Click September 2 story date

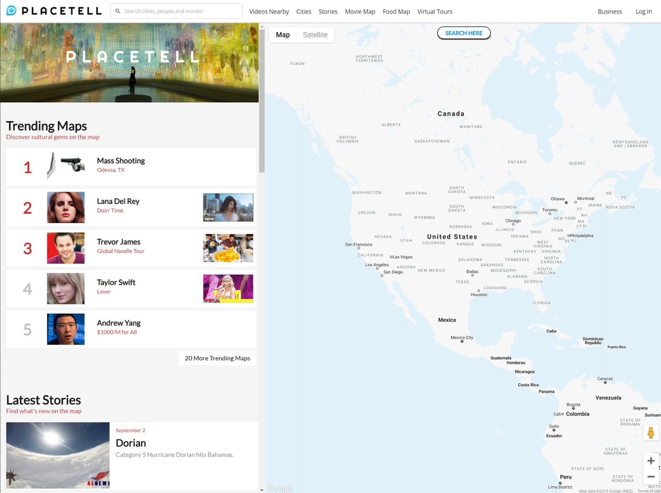pos(131,430)
